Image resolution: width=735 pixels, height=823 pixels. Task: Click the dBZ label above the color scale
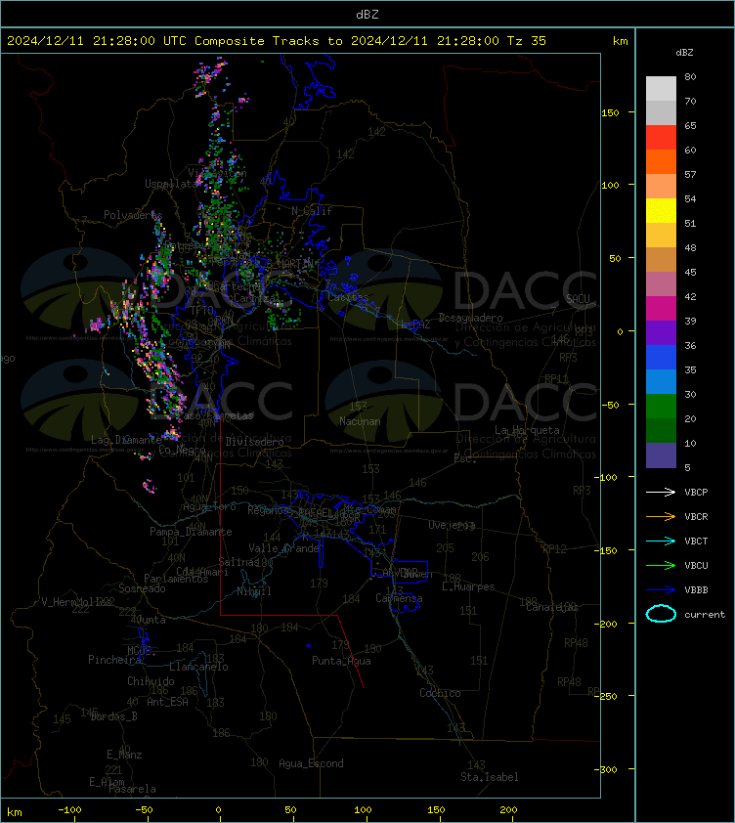[684, 53]
